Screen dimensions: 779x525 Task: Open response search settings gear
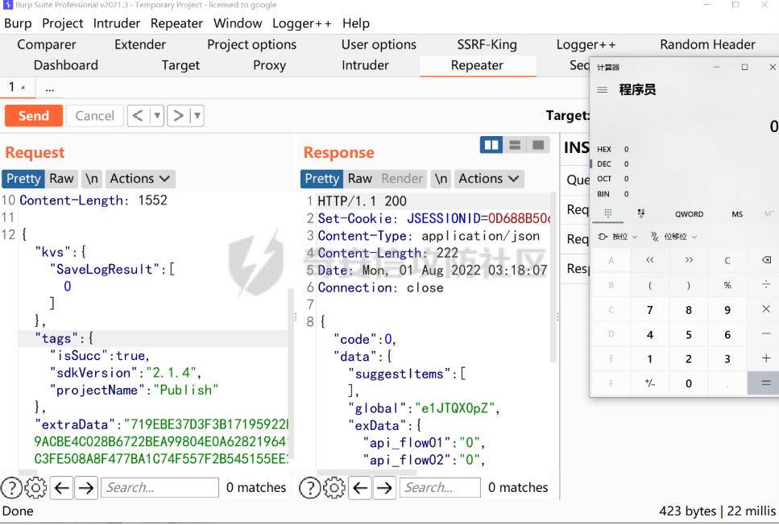pos(334,488)
